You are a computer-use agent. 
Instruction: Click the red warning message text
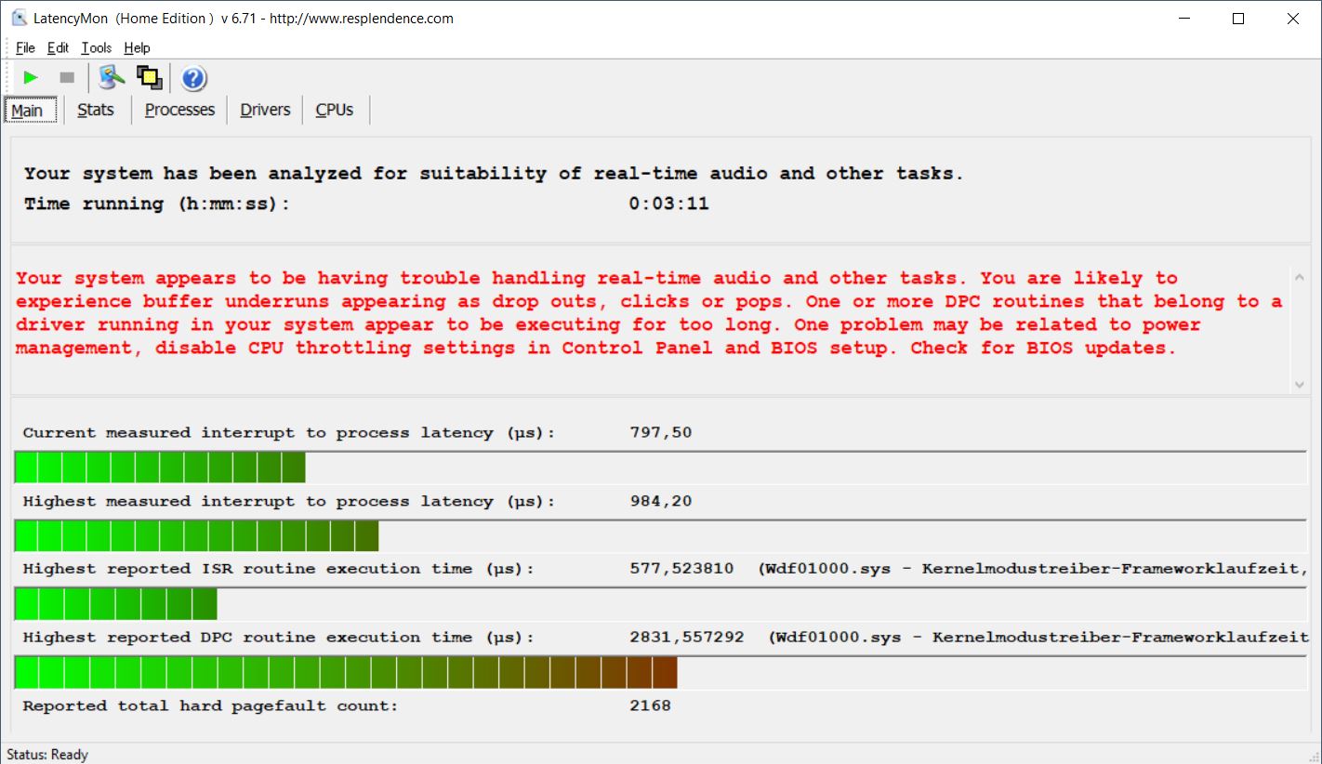click(649, 313)
